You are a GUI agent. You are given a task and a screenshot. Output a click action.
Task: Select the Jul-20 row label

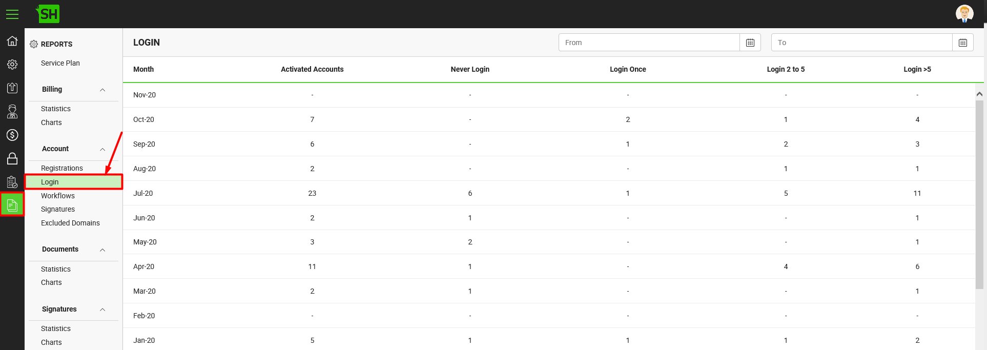point(143,193)
